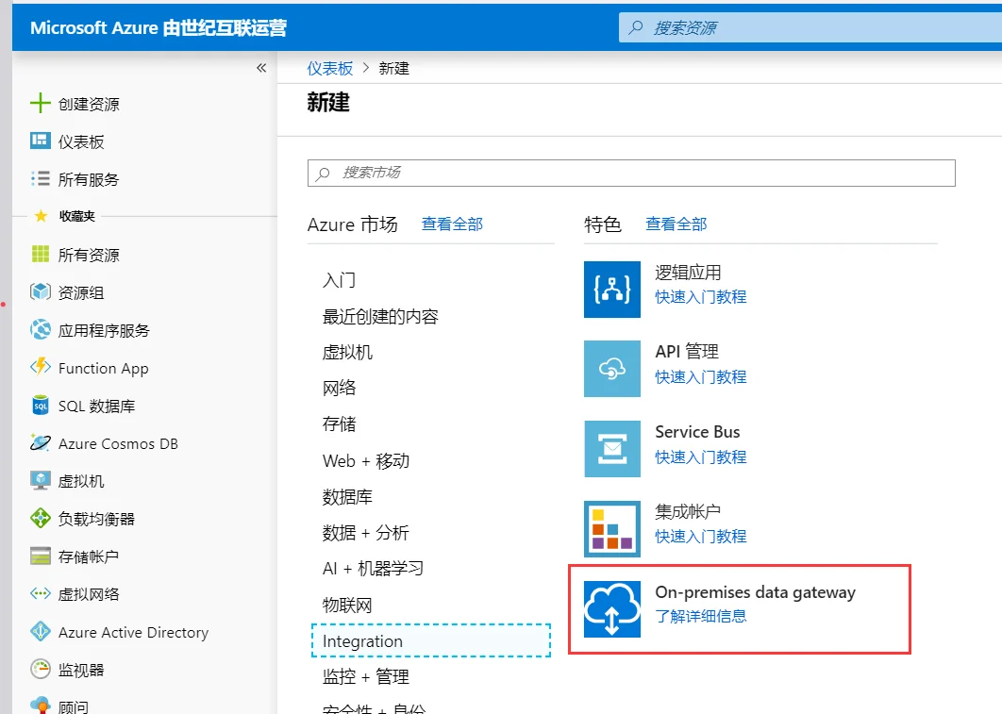The image size is (1002, 714).
Task: Click the 逻辑应用 title text
Action: 688,273
